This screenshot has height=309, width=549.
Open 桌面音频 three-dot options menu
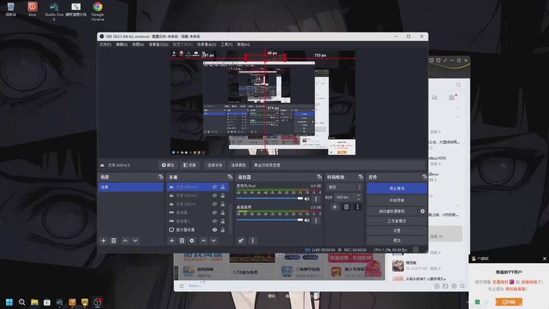click(x=316, y=220)
